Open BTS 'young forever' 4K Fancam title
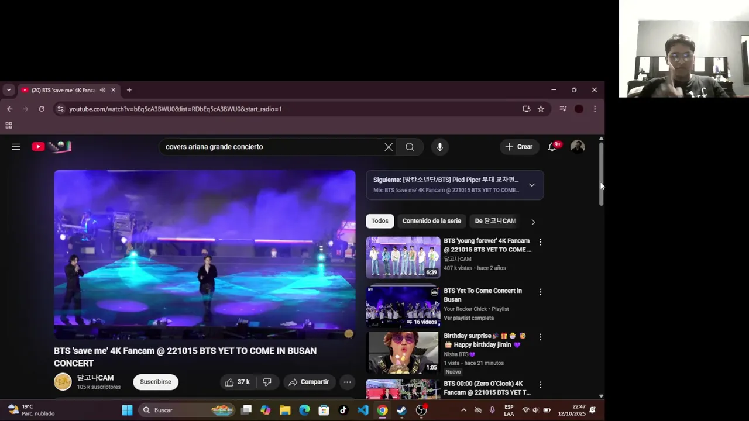This screenshot has width=749, height=421. coord(487,245)
